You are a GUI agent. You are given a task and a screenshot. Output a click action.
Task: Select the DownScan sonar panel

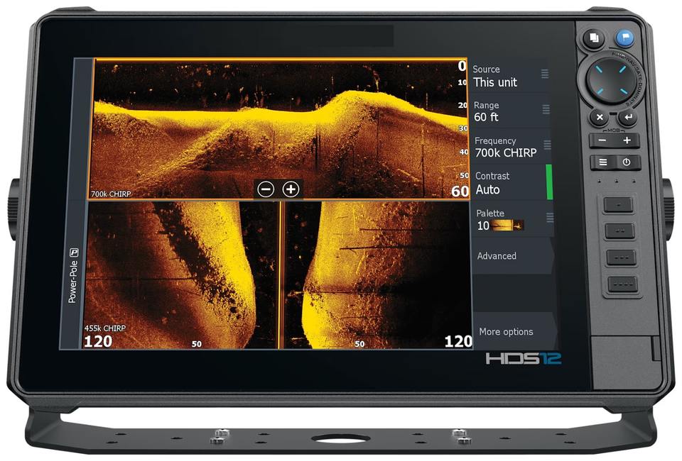(x=278, y=129)
